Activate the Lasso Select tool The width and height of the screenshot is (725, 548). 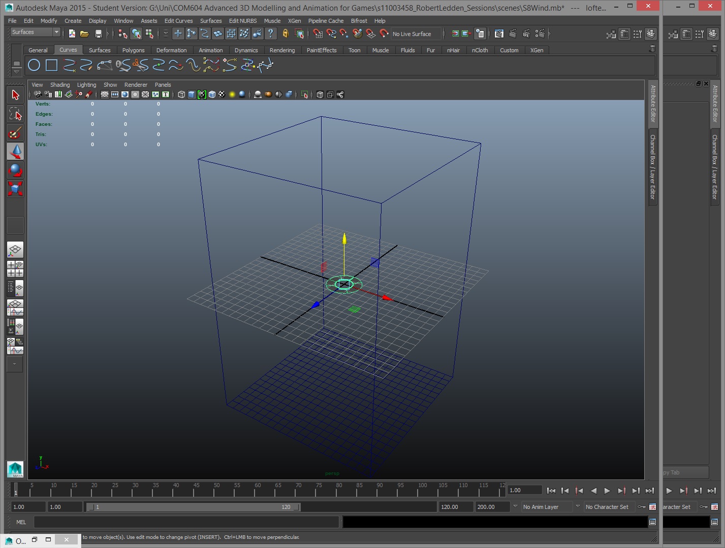15,114
